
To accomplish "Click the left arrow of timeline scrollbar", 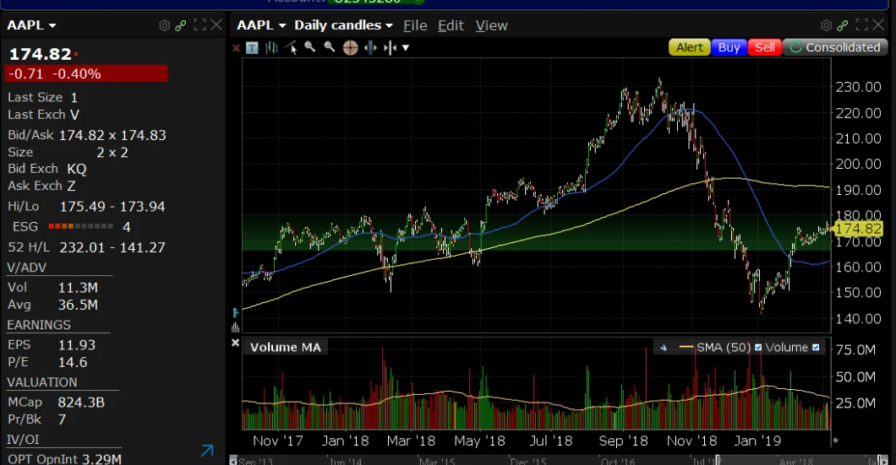I will (x=232, y=461).
